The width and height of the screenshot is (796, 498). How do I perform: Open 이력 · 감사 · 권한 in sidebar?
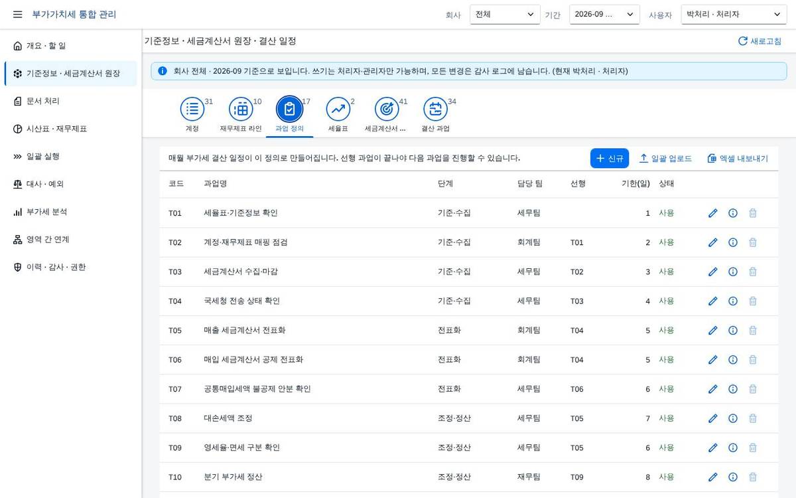71,267
